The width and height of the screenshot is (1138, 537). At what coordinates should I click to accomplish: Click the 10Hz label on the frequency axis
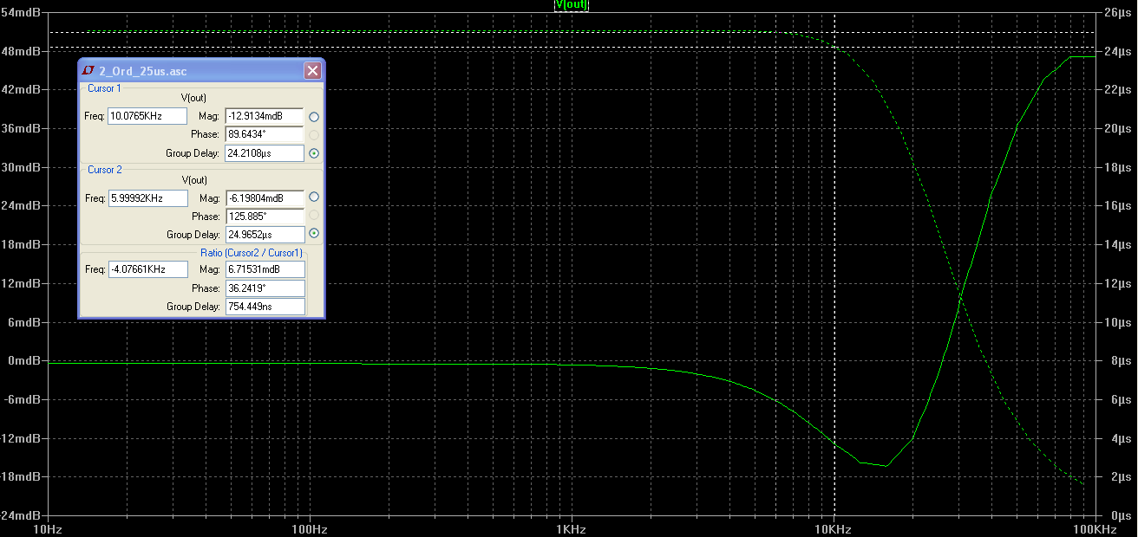[x=47, y=528]
